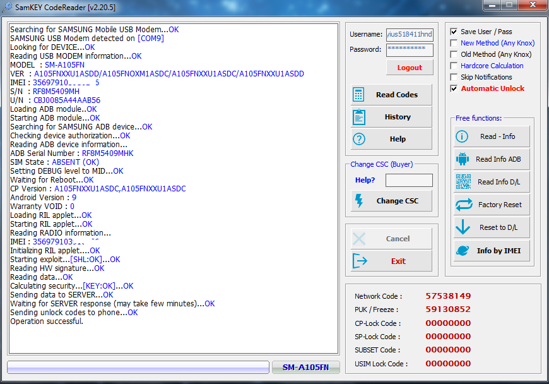Click the loop arrows icon on Factory Reset
Image resolution: width=549 pixels, height=384 pixels.
pyautogui.click(x=464, y=205)
